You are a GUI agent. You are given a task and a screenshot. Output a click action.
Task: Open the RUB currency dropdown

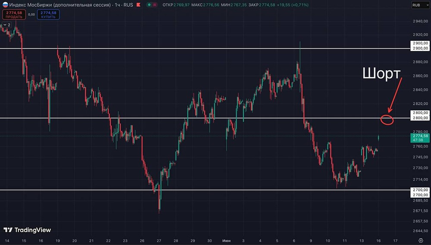pos(420,5)
